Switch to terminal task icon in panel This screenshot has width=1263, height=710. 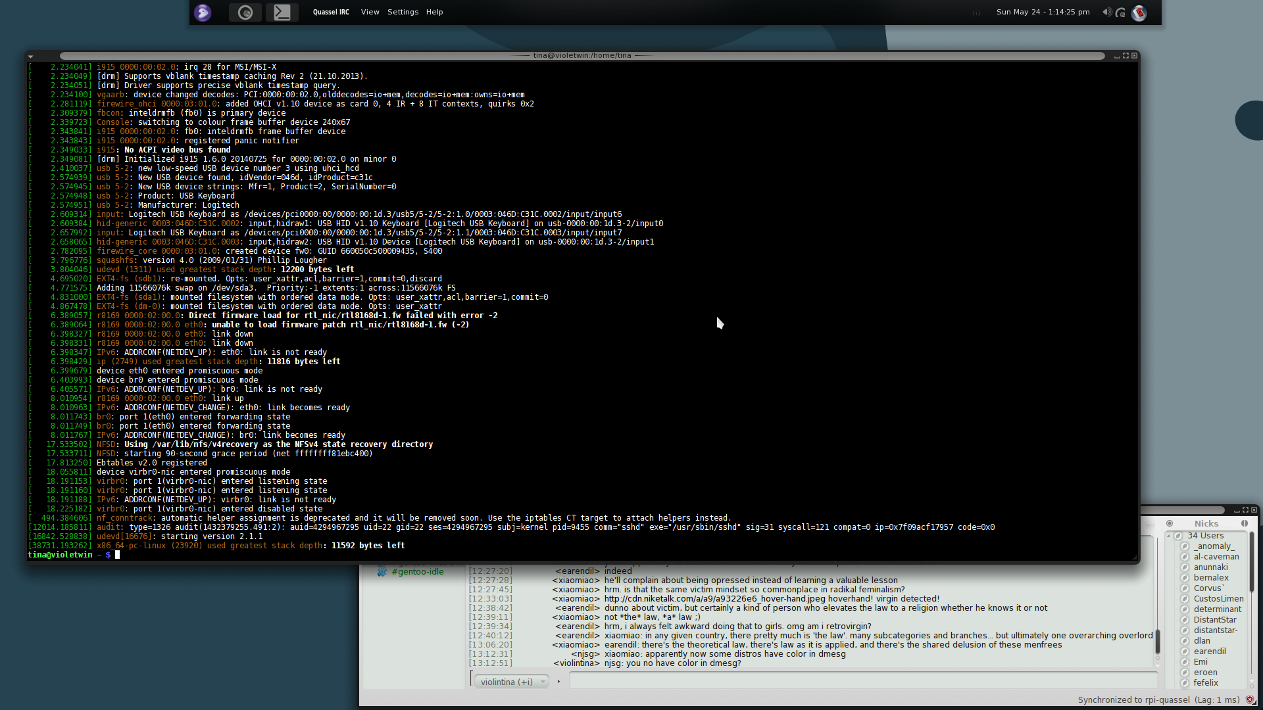point(282,12)
